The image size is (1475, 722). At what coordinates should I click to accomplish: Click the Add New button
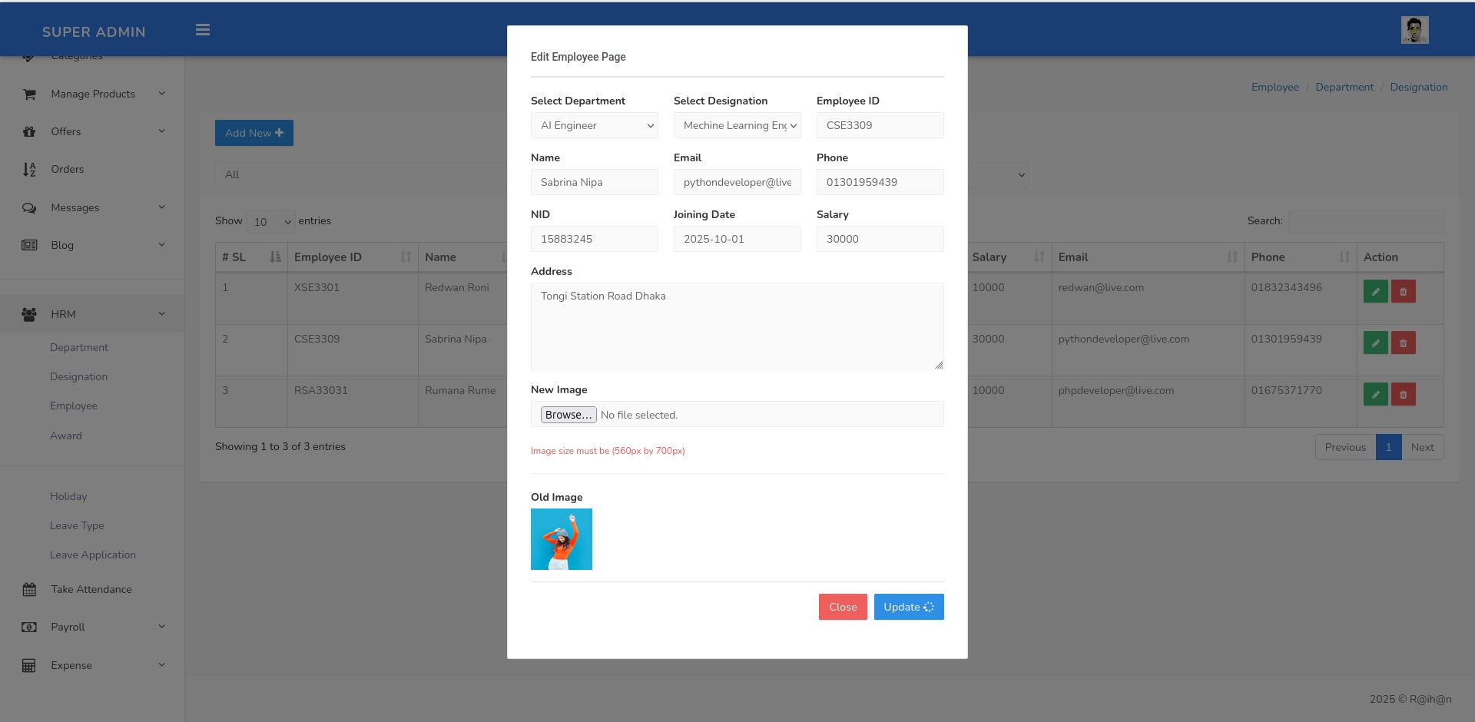point(254,133)
